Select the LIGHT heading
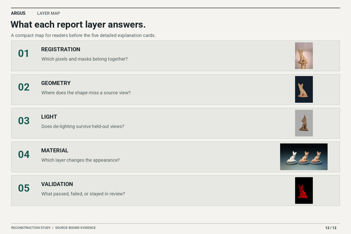The image size is (351, 234). coord(49,117)
